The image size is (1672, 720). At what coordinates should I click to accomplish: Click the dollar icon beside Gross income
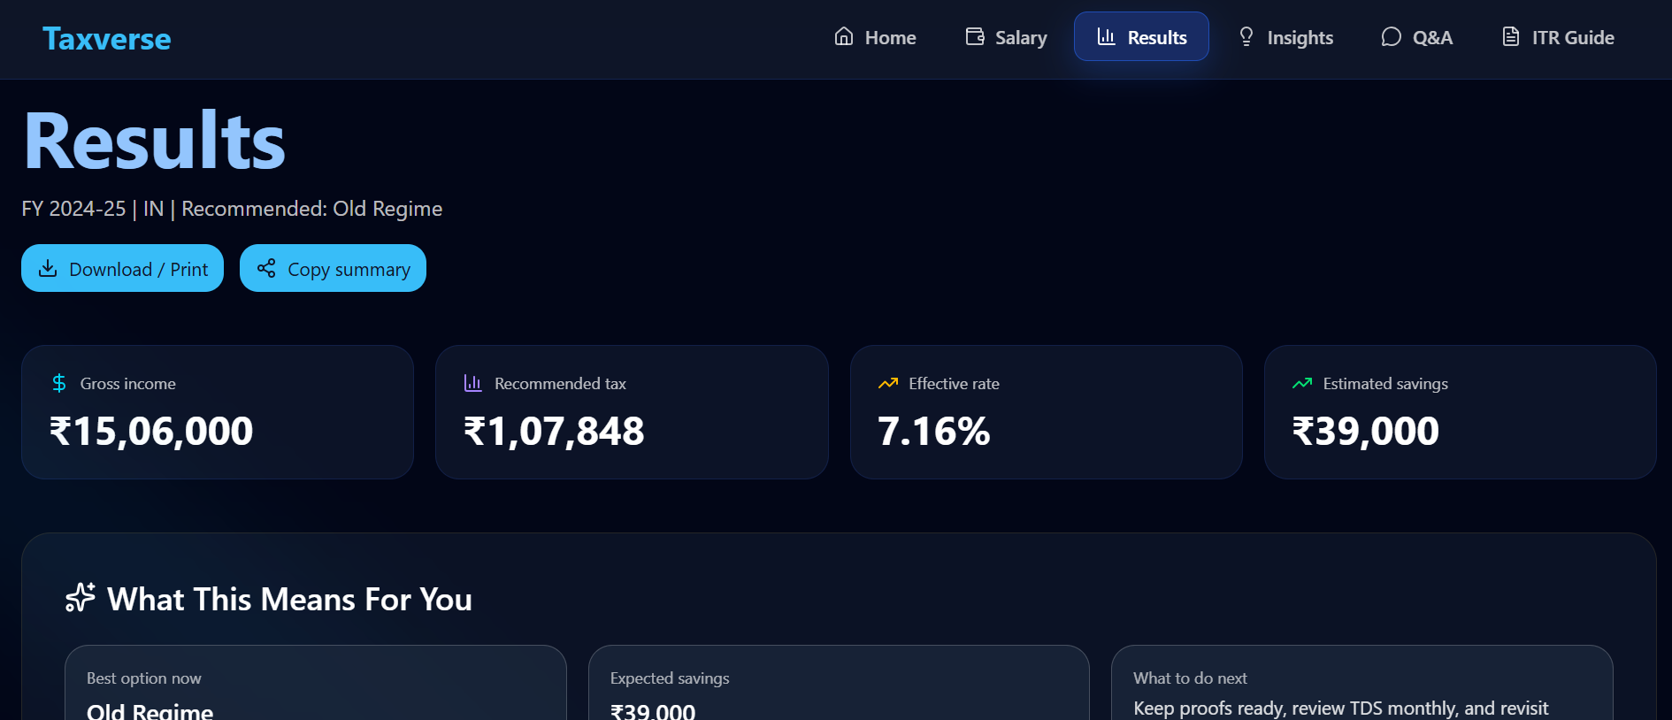59,383
